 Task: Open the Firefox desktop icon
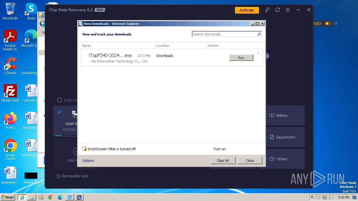point(10,121)
